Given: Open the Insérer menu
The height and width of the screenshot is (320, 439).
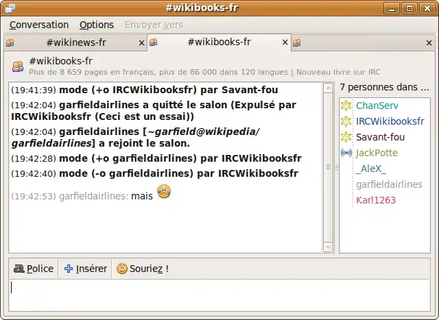Looking at the screenshot, I should point(86,269).
